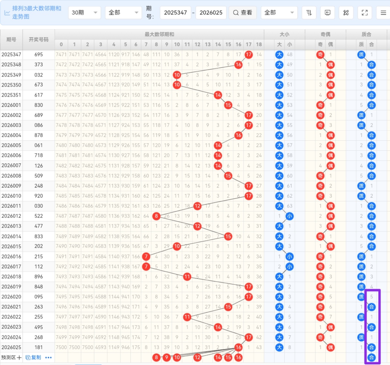Click the export icon right of sort icon
Viewport: 390px width, 365px height.
pyautogui.click(x=327, y=13)
